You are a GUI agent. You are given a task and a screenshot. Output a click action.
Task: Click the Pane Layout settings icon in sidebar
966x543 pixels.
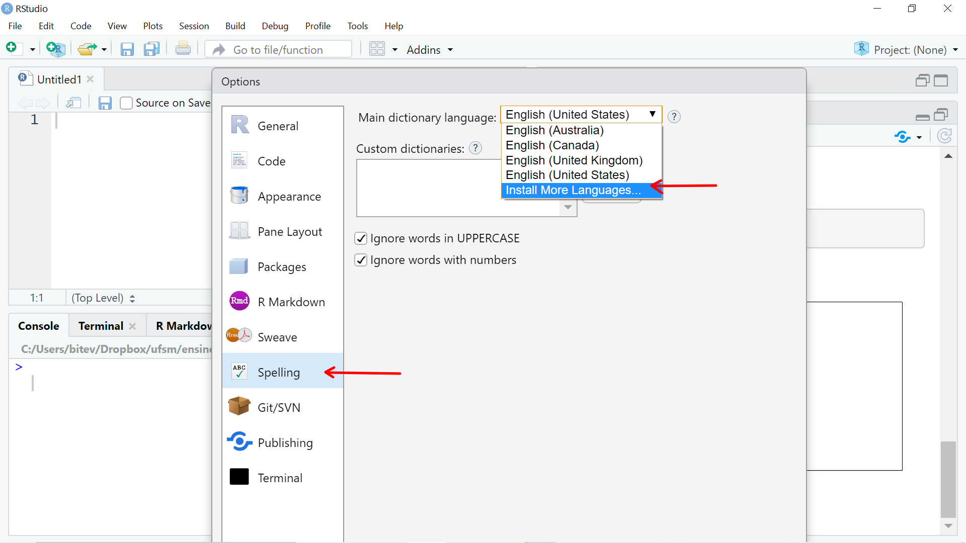pyautogui.click(x=239, y=231)
